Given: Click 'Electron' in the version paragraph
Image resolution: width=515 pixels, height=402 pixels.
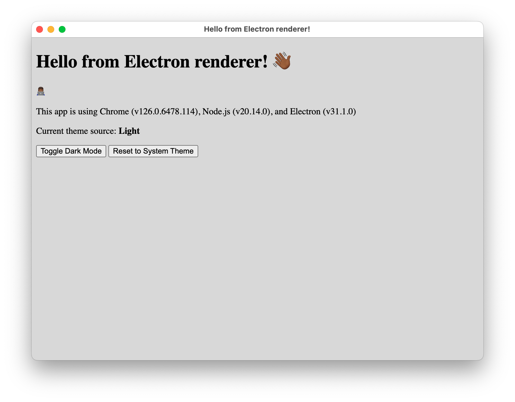Looking at the screenshot, I should pos(305,112).
